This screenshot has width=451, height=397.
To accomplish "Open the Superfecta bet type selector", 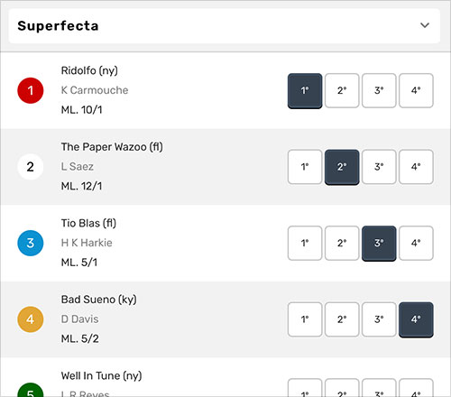I will pyautogui.click(x=225, y=26).
